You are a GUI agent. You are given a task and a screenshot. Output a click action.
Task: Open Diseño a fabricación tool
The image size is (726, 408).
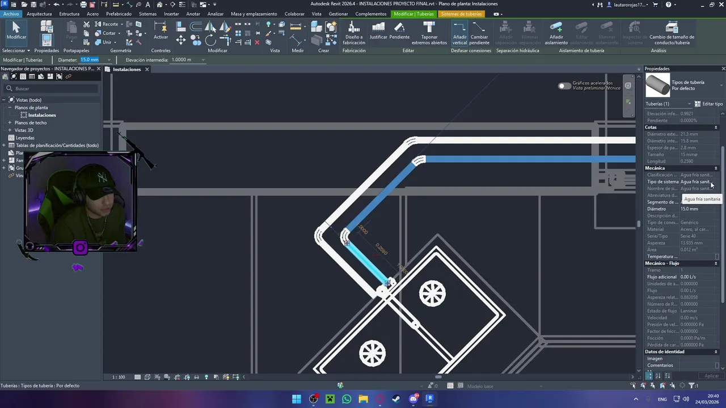click(354, 34)
